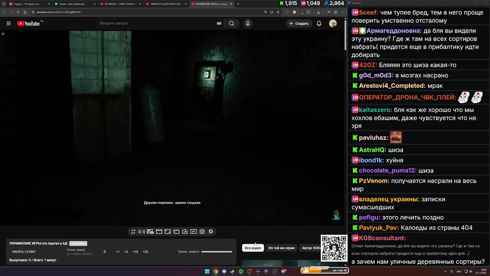This screenshot has width=490, height=276.
Task: Open Spotify from the taskbar
Action: click(241, 271)
